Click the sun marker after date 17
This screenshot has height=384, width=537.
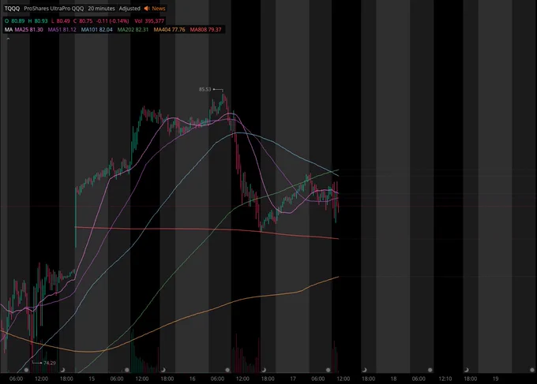(328, 370)
